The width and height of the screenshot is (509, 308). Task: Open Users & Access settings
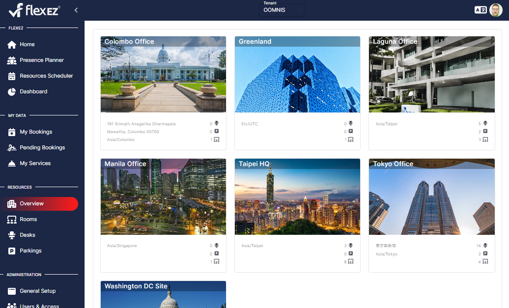point(37,305)
